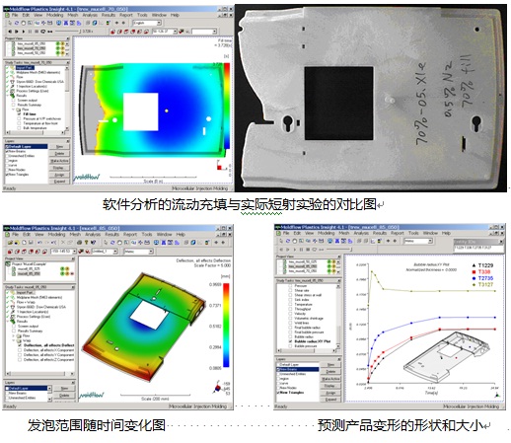Select highlighted New Beams layer in plot window

pos(299,369)
